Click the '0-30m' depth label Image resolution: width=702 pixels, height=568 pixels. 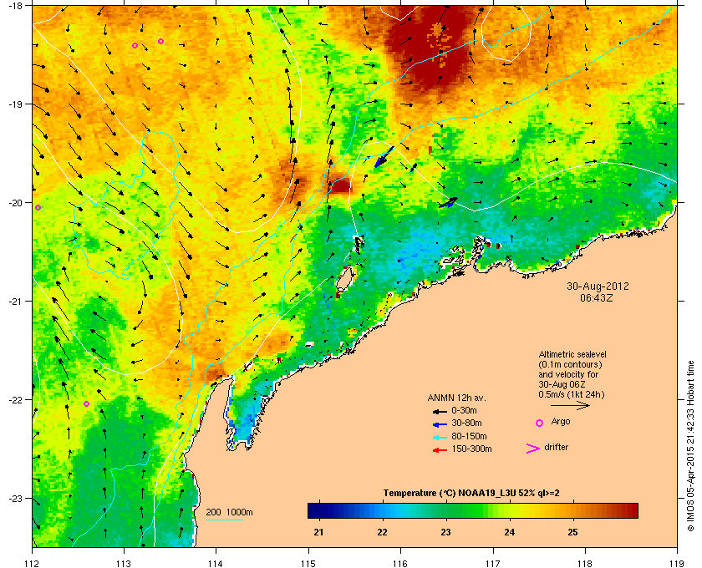click(464, 410)
